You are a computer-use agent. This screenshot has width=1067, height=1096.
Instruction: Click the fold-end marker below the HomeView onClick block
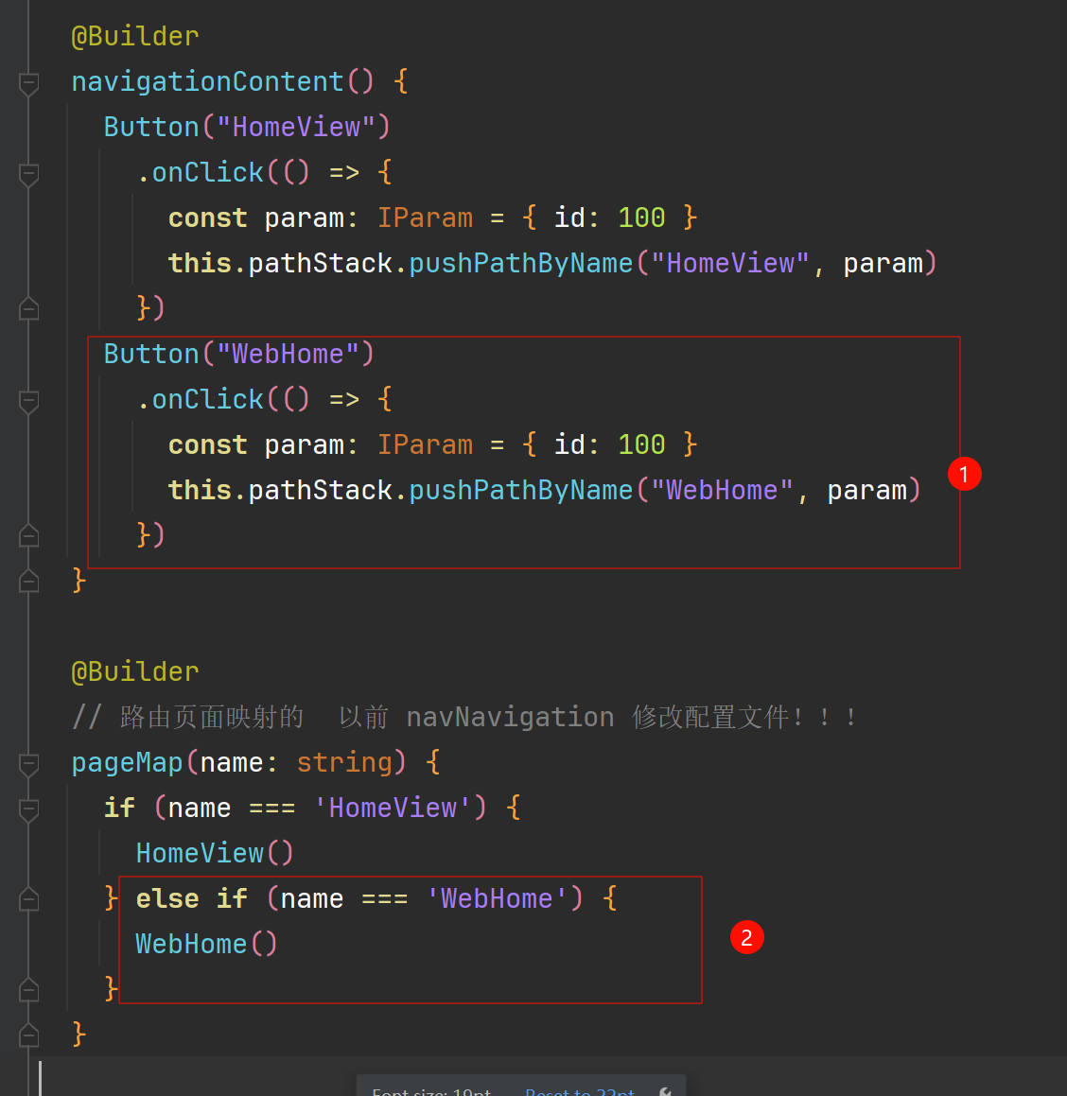[28, 308]
